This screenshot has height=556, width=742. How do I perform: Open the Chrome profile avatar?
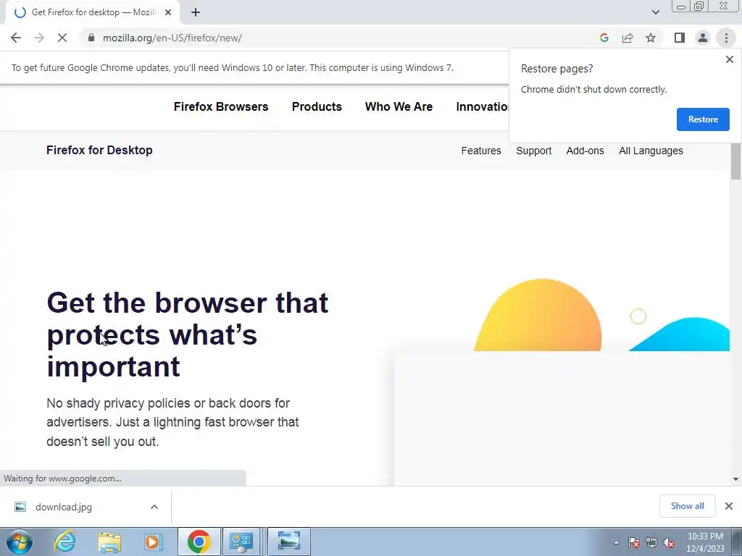coord(703,38)
